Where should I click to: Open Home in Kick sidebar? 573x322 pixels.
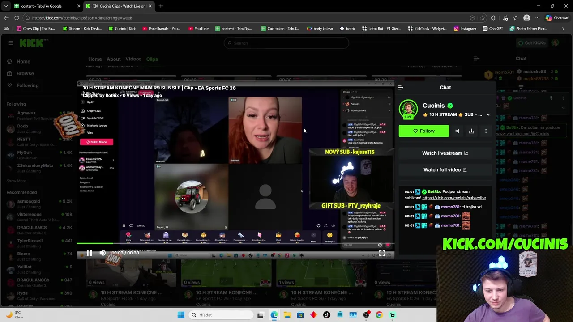[x=23, y=62]
